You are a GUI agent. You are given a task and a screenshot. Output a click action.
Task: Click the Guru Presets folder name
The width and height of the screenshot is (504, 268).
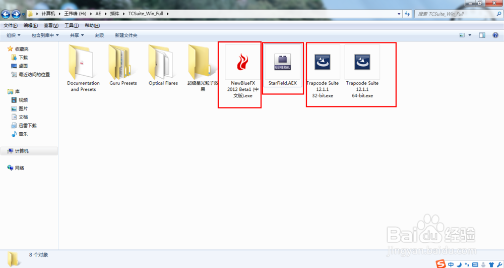click(x=123, y=83)
